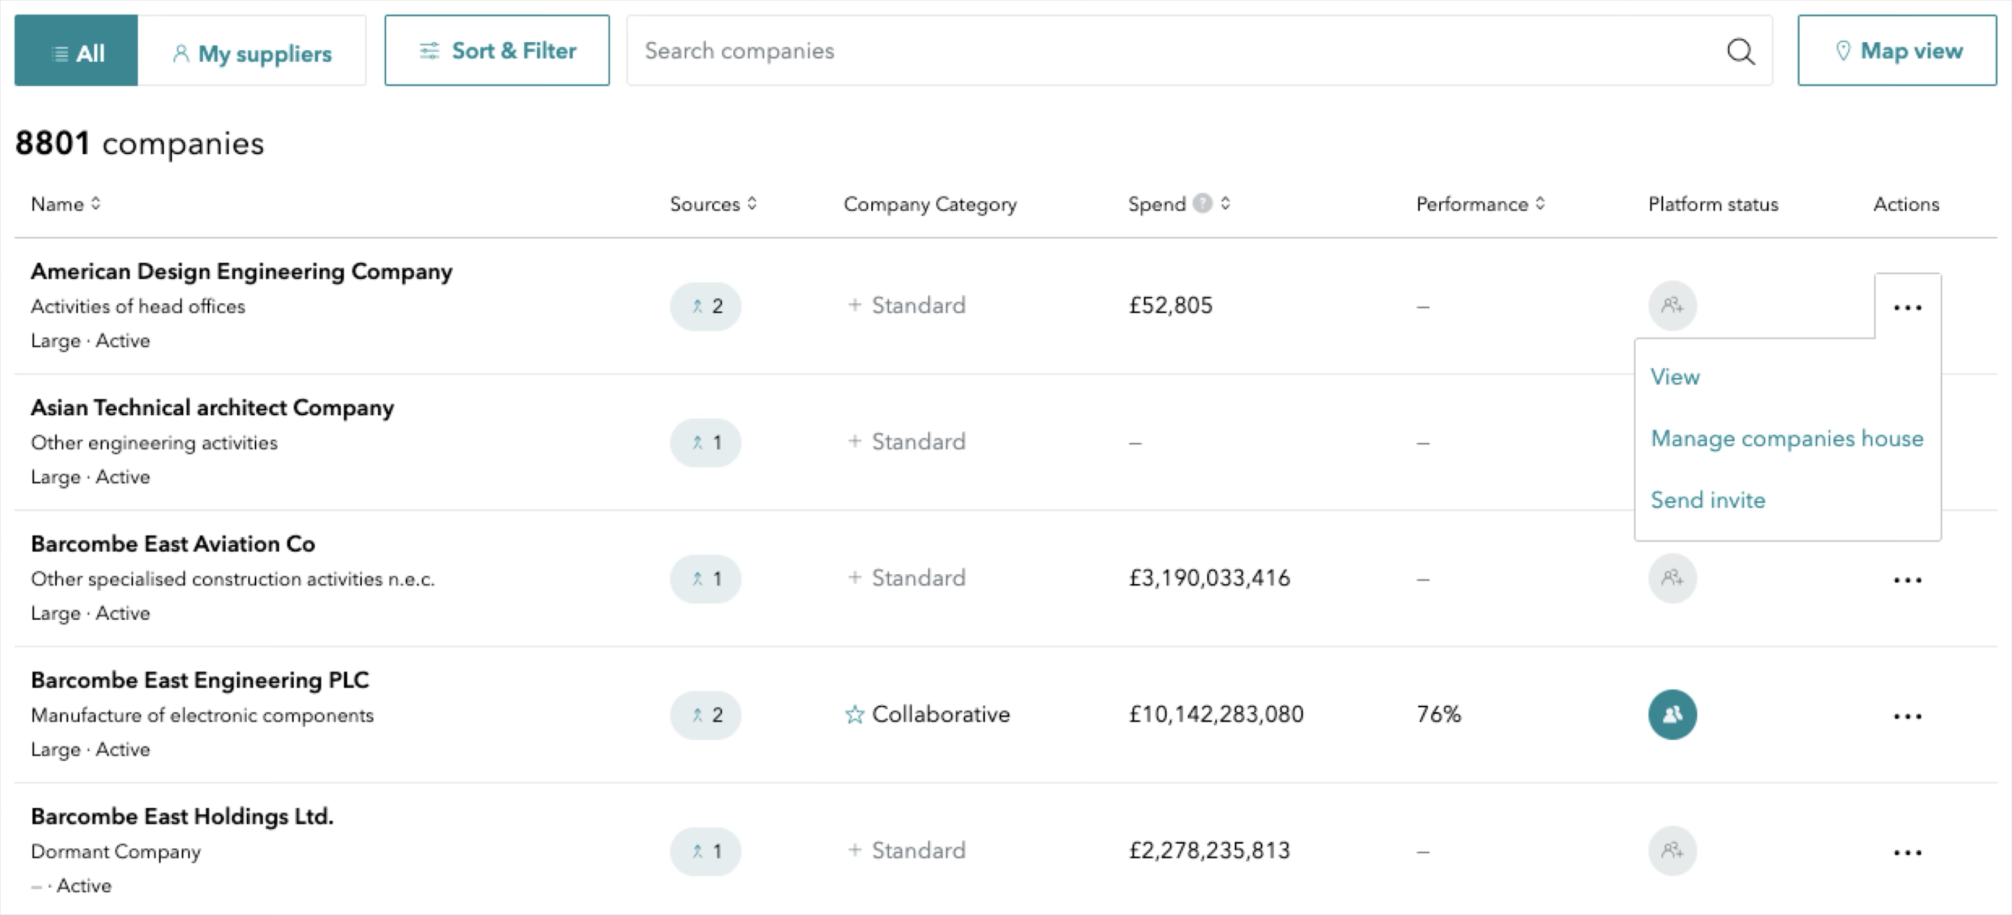This screenshot has width=2012, height=915.
Task: Open Barcombe East Holdings Ltd. details
Action: pos(182,817)
